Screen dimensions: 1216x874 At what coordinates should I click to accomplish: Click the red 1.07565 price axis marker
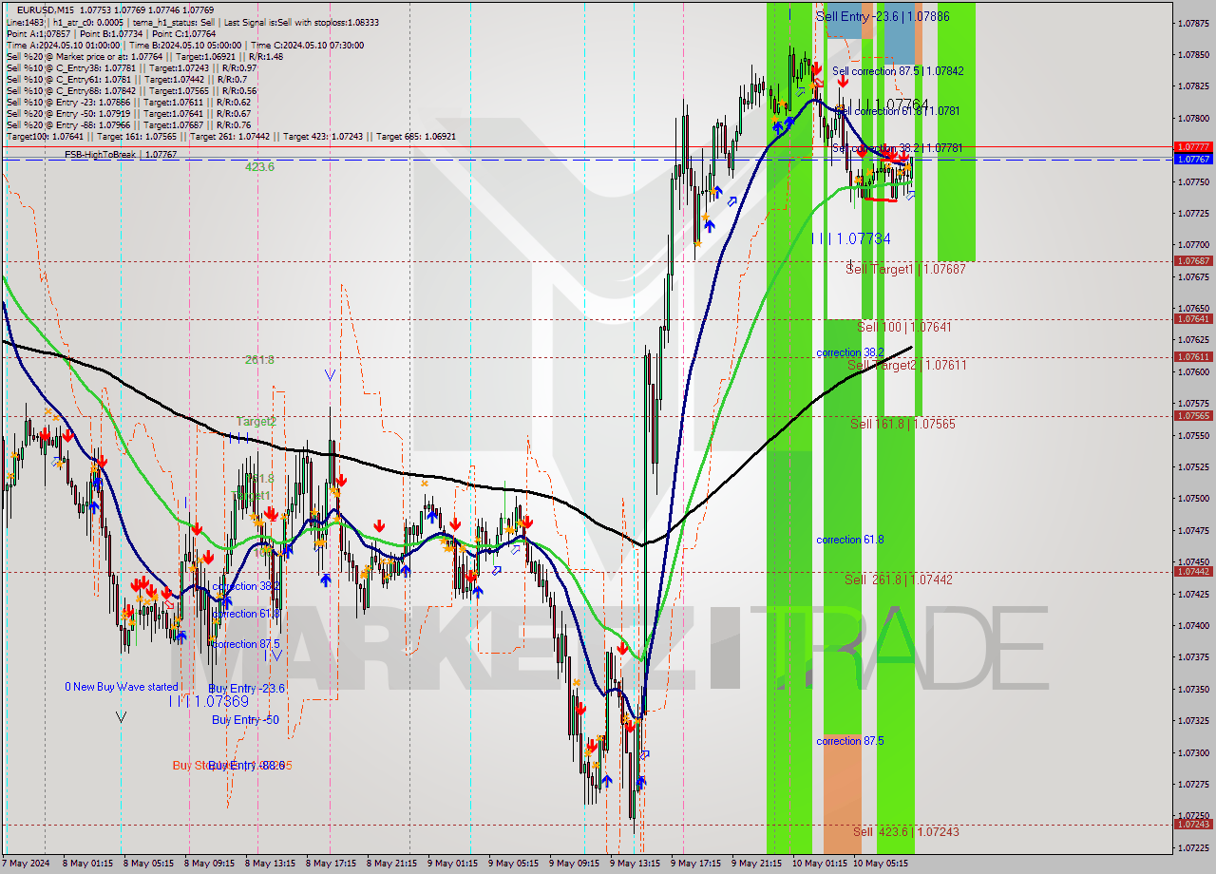(x=1193, y=415)
